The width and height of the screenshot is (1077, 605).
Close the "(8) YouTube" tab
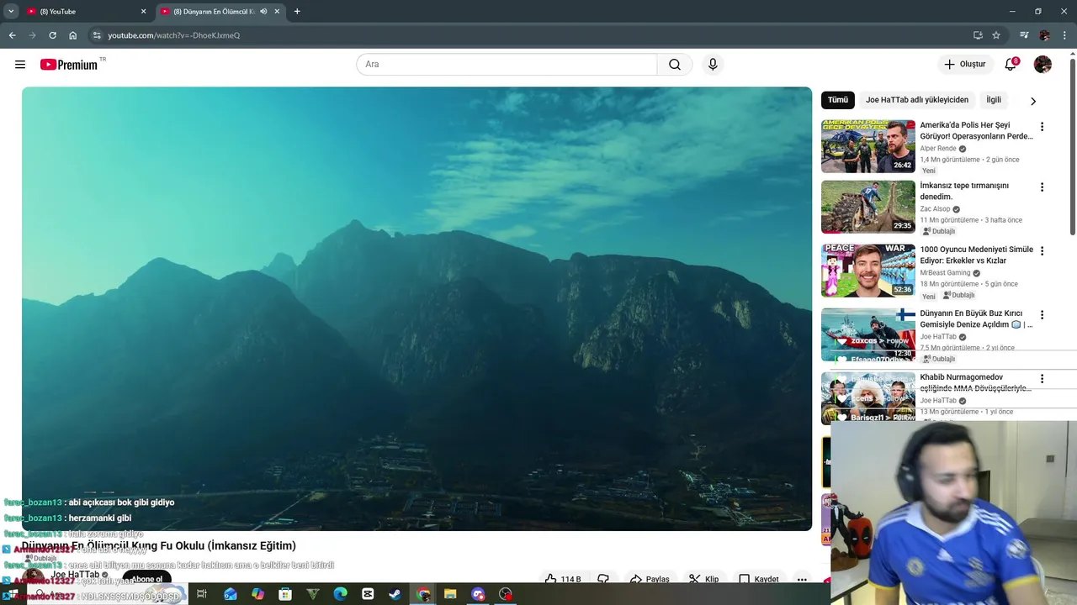(143, 12)
